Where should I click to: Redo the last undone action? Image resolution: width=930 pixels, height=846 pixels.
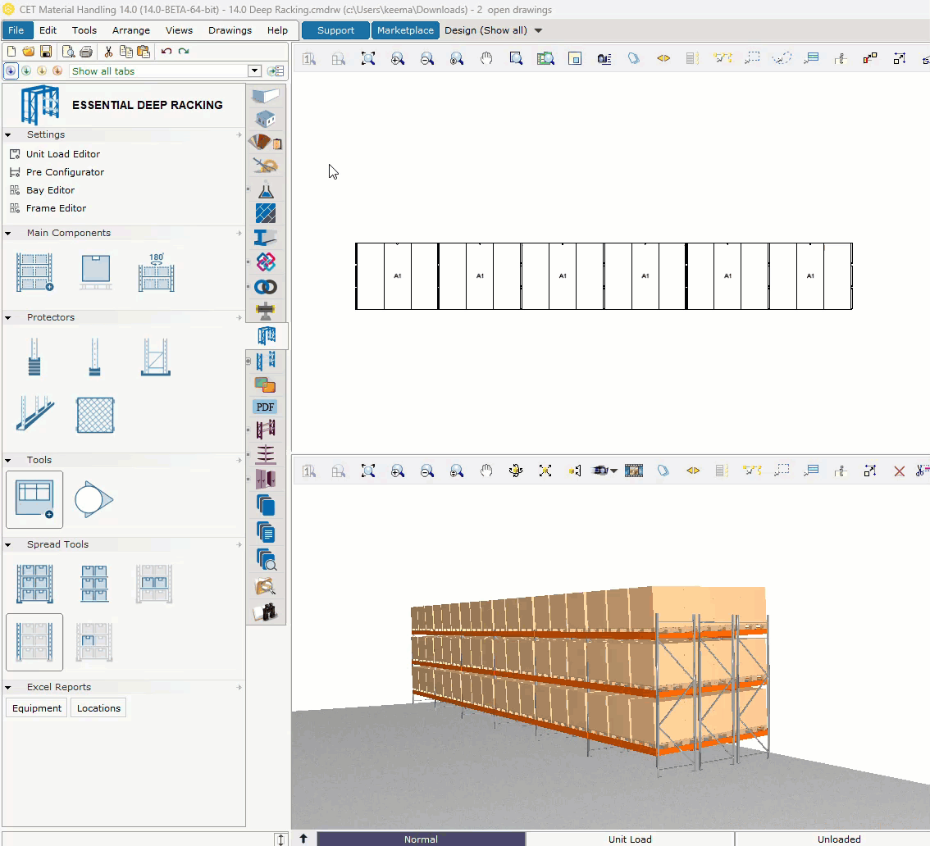[184, 52]
